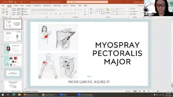Click the New Slide button
173x97 pixels.
(x=14, y=11)
